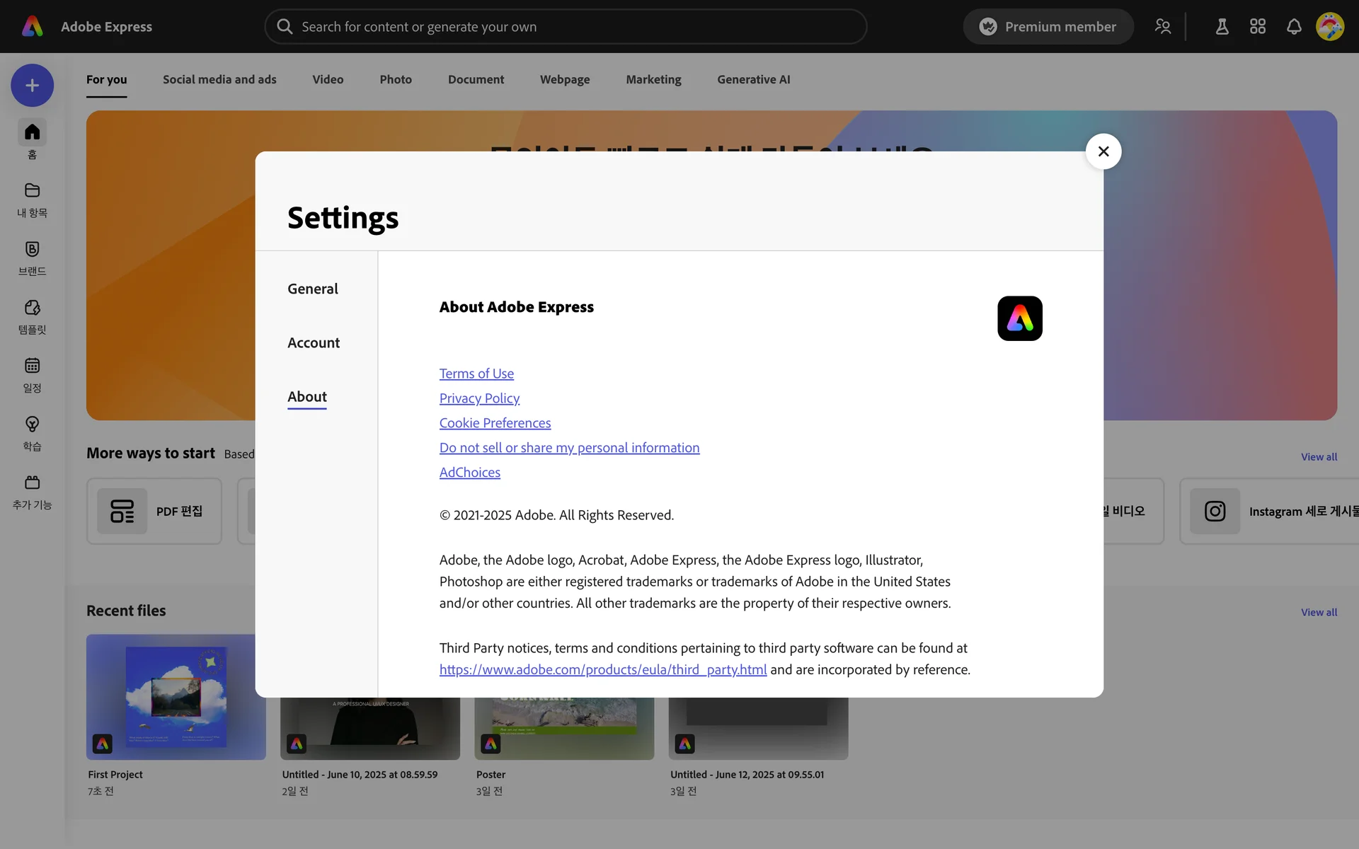
Task: Click the search content input field
Action: tap(566, 27)
